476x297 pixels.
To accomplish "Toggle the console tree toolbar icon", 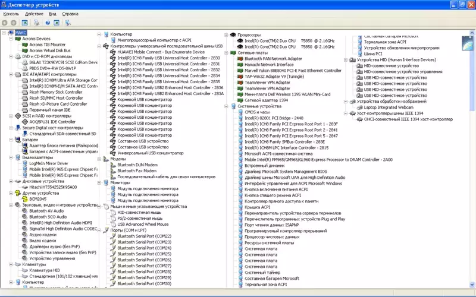I will pyautogui.click(x=25, y=23).
